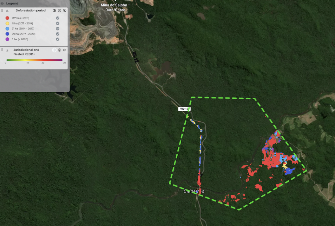Click the REDD+ color gradient ramp

[x=35, y=60]
